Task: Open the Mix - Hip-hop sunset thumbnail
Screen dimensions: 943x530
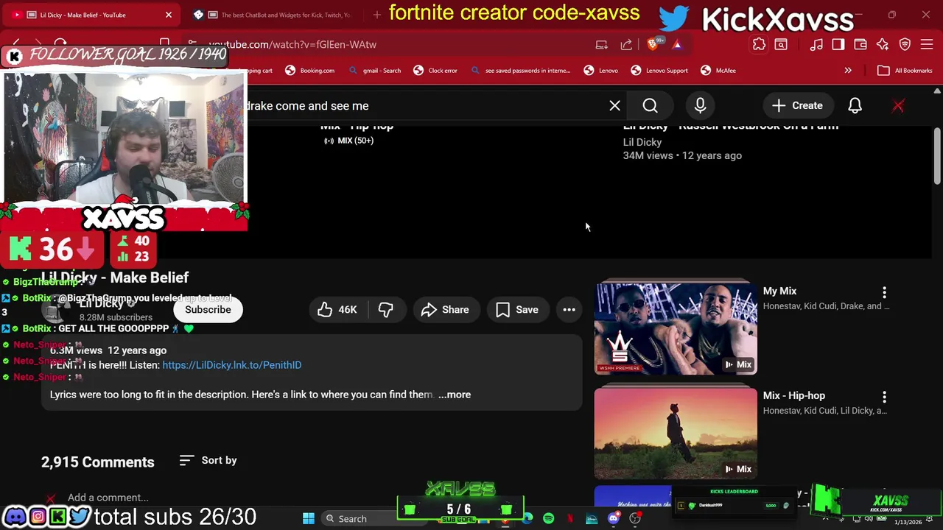Action: click(x=676, y=434)
